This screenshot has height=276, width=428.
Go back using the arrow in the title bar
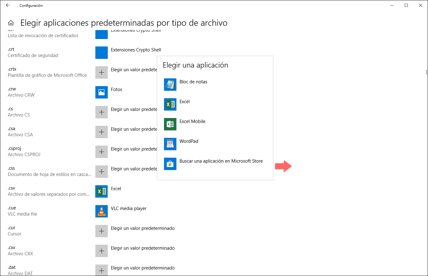pyautogui.click(x=8, y=5)
